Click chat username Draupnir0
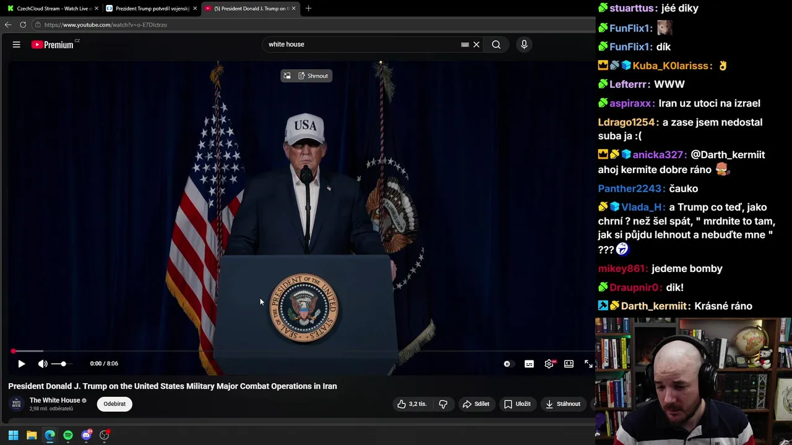The height and width of the screenshot is (445, 792). 635,287
